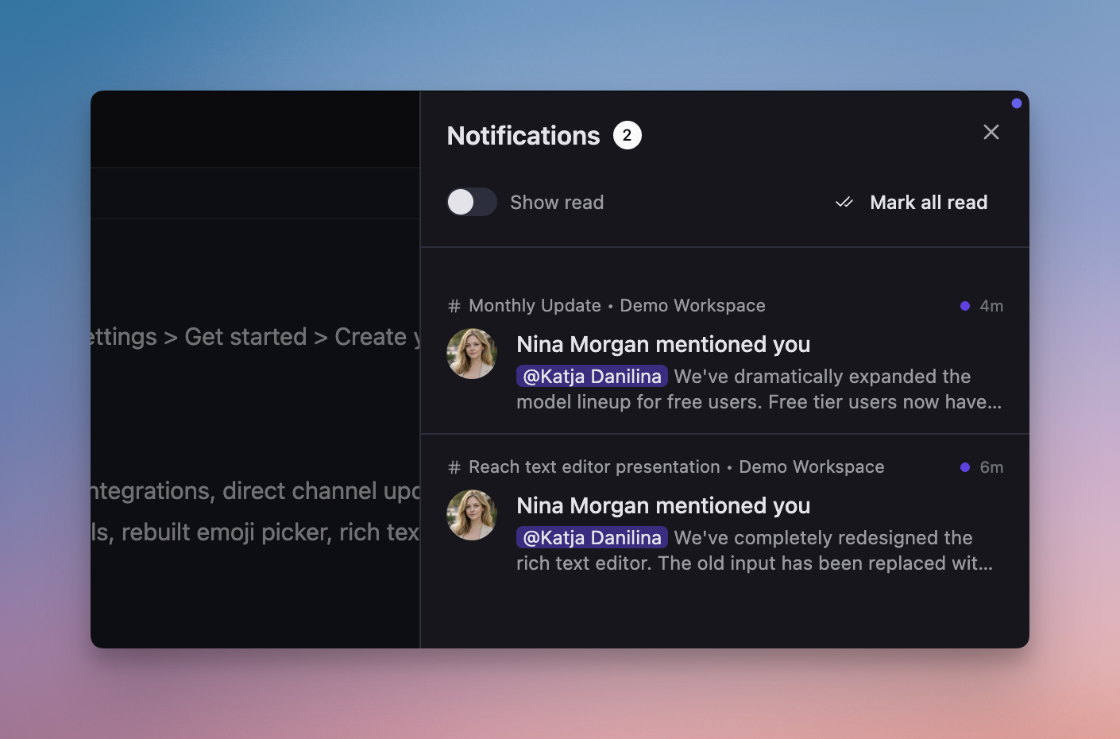
Task: Open Nina Morgan's avatar in Reach text editor notification
Action: click(x=472, y=515)
